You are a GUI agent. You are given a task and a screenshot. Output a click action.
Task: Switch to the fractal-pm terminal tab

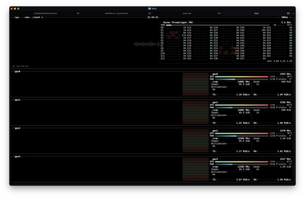click(45, 13)
